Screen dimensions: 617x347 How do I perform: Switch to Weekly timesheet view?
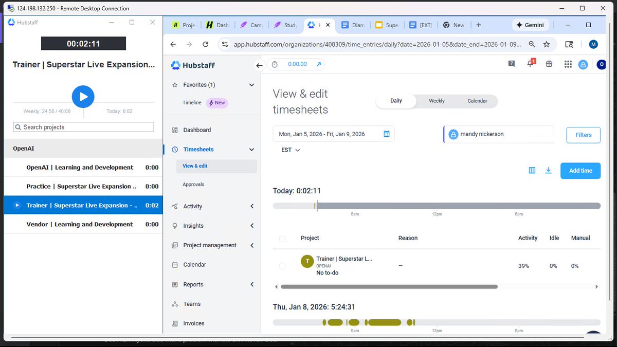pyautogui.click(x=437, y=101)
